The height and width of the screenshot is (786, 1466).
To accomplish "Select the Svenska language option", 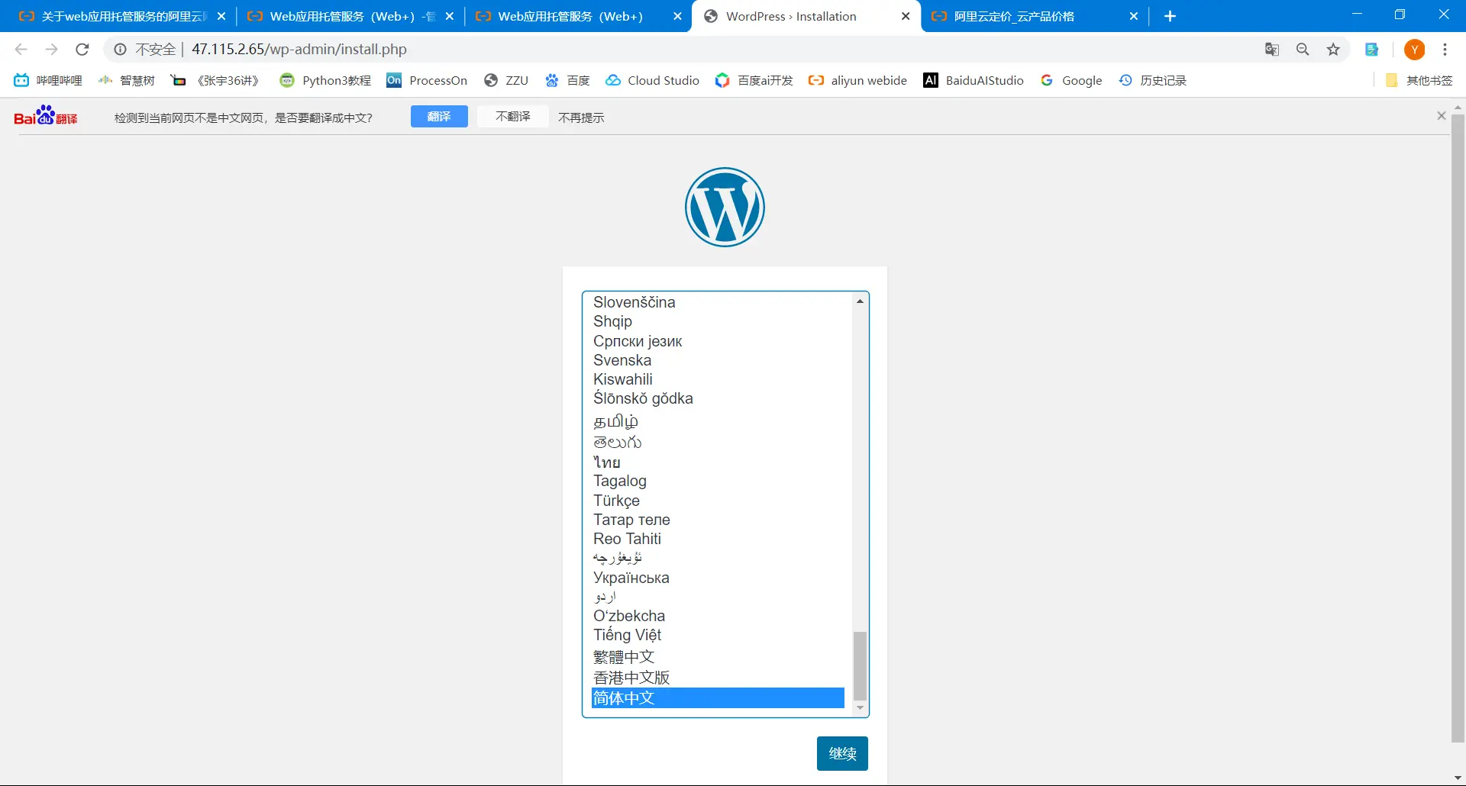I will pos(718,360).
